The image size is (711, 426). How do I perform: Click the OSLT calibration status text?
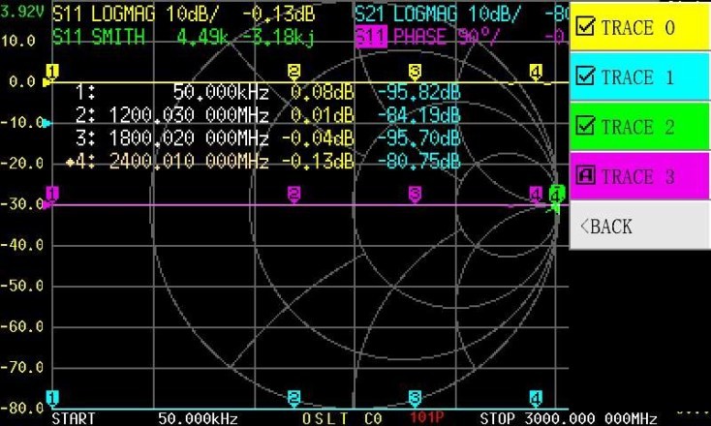(x=325, y=418)
